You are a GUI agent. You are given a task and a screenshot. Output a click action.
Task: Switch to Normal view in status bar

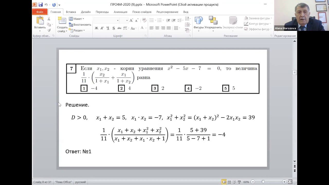[224, 182]
